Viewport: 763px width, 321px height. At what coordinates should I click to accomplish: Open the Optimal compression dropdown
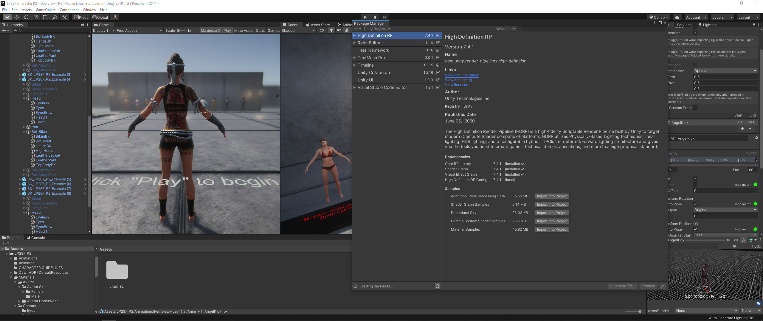click(725, 71)
